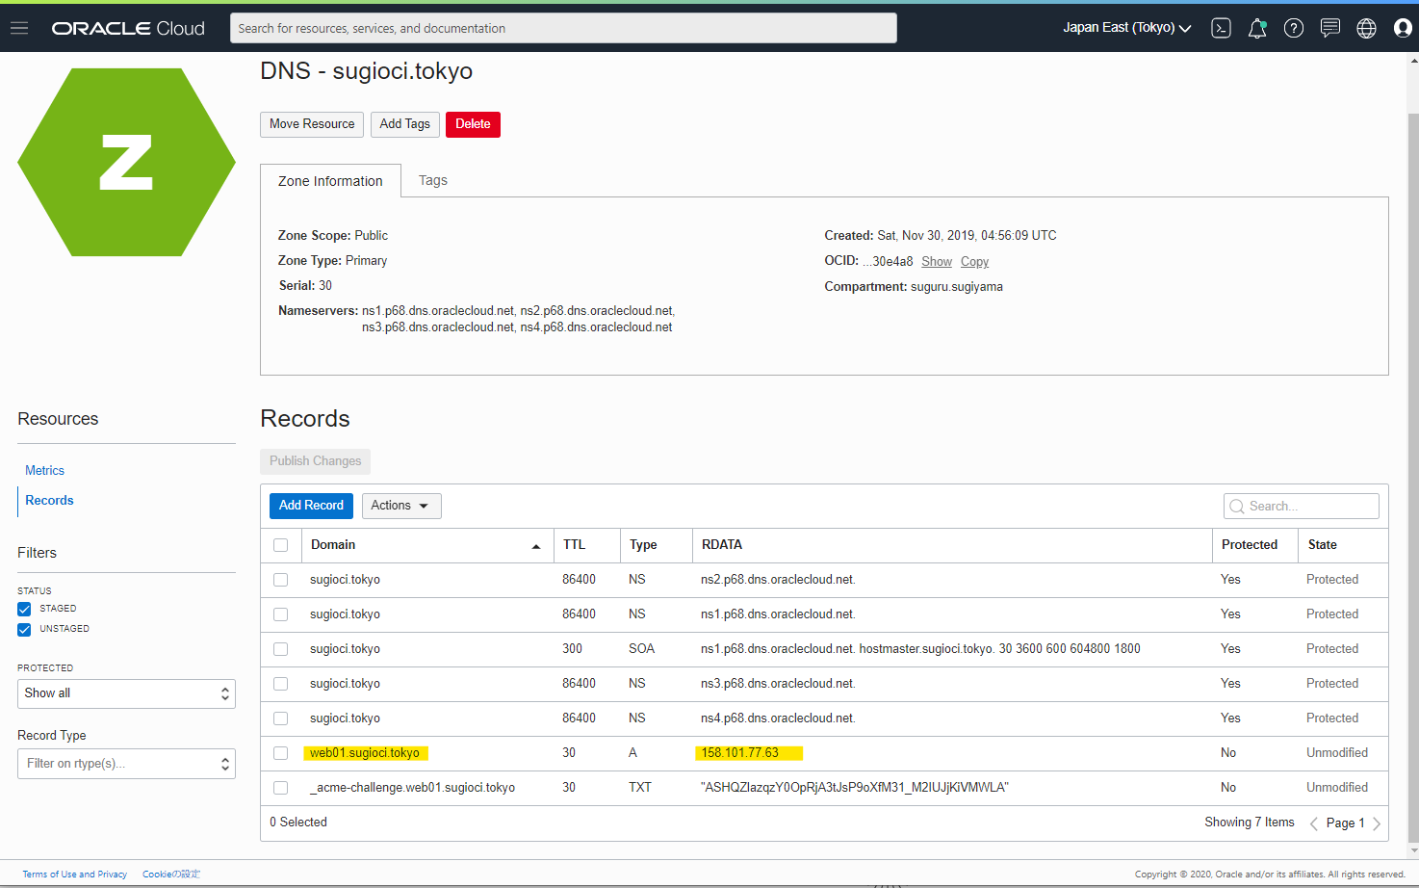Viewport: 1419px width, 888px height.
Task: Click the red Delete button
Action: click(473, 124)
